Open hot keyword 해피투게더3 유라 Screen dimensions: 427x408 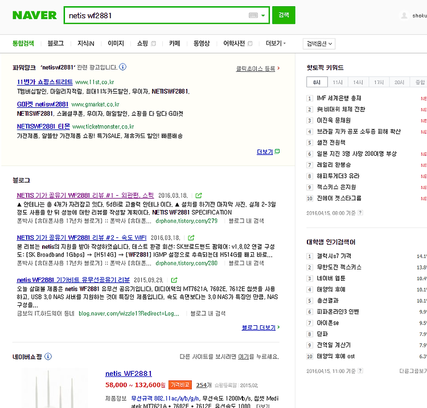pyautogui.click(x=338, y=176)
